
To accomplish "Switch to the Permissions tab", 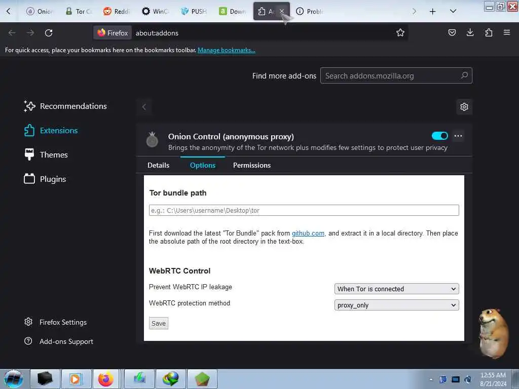I will [x=251, y=165].
